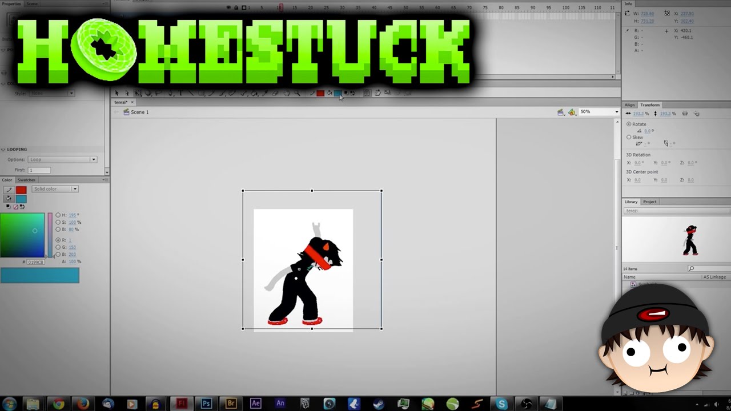731x411 pixels.
Task: Open the Color panel options menu
Action: tap(104, 180)
